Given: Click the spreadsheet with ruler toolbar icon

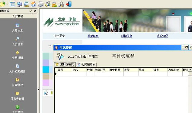Looking at the screenshot, I should 26,4.
